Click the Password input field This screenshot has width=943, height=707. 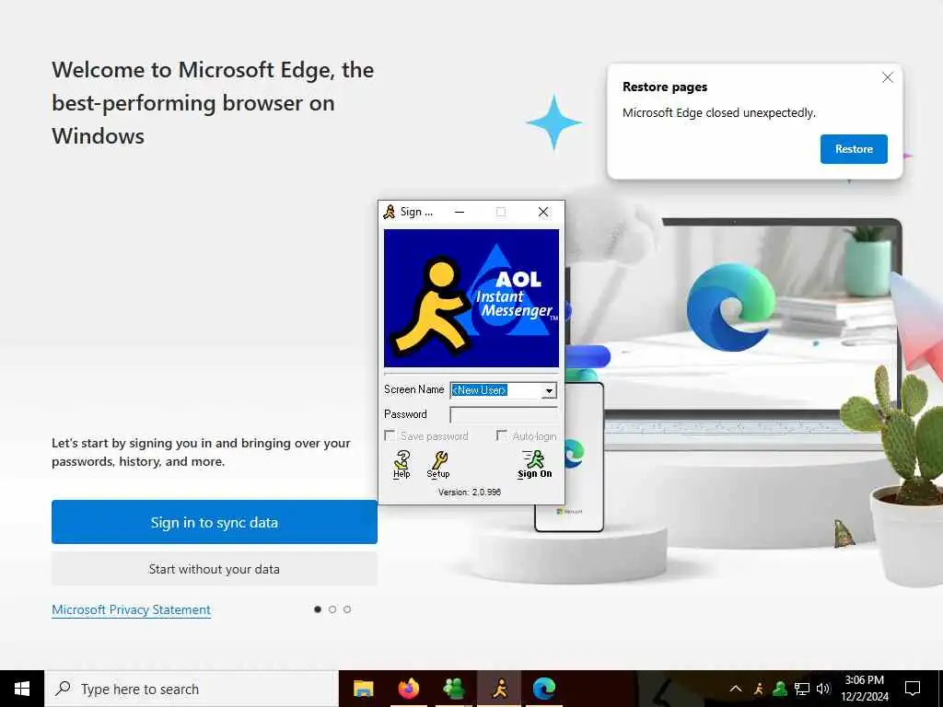pos(504,415)
